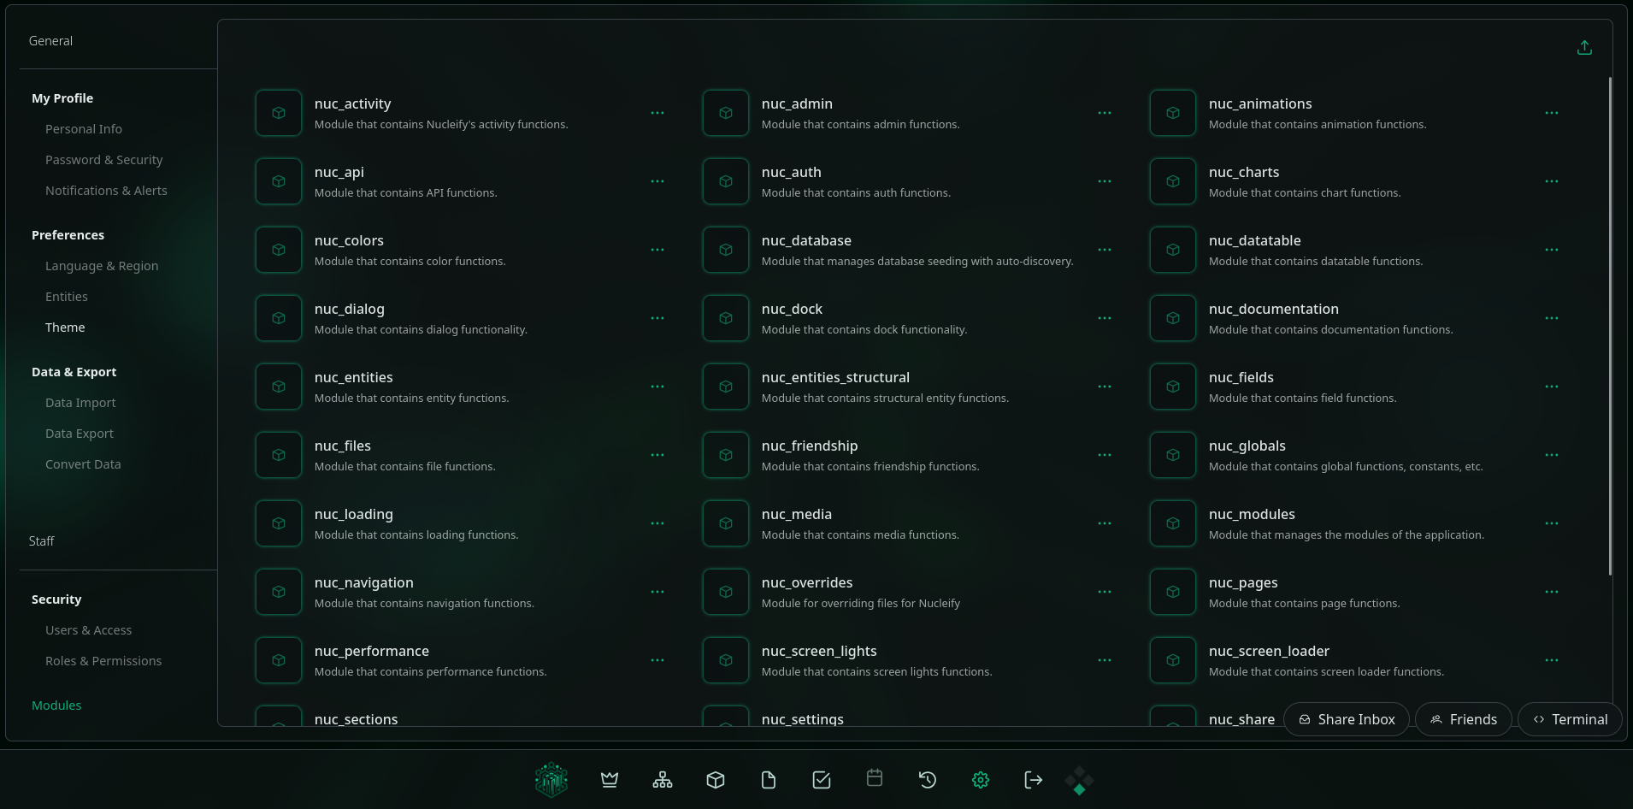Viewport: 1633px width, 809px height.
Task: Select the crown icon in the bottom dock
Action: pyautogui.click(x=610, y=779)
